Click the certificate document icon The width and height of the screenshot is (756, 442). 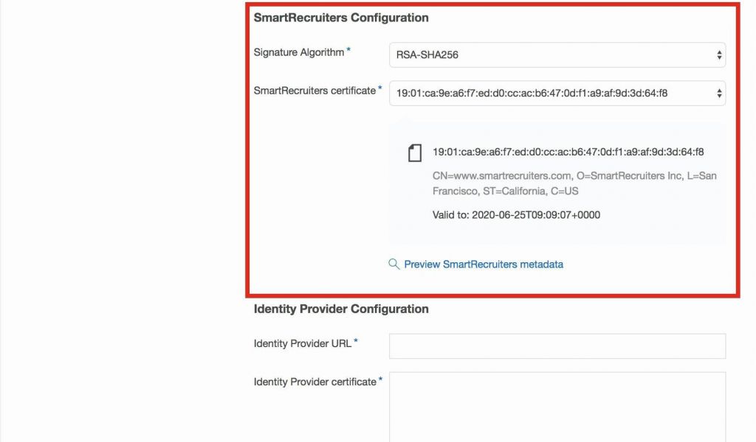point(415,152)
